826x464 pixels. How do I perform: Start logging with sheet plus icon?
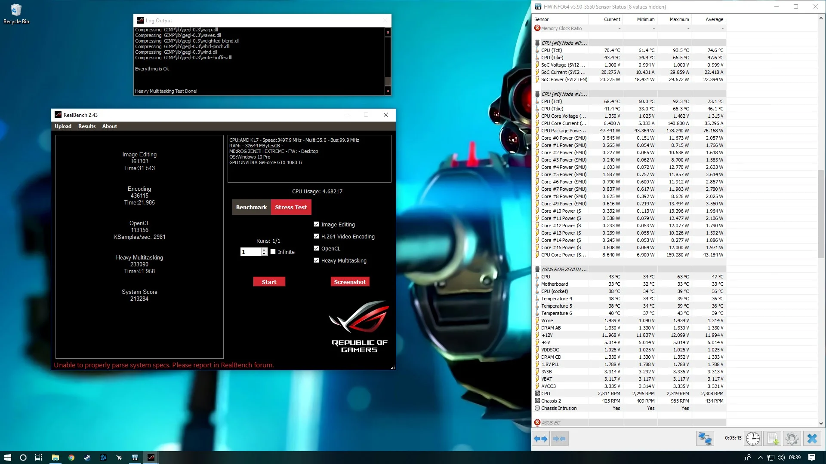pyautogui.click(x=773, y=439)
